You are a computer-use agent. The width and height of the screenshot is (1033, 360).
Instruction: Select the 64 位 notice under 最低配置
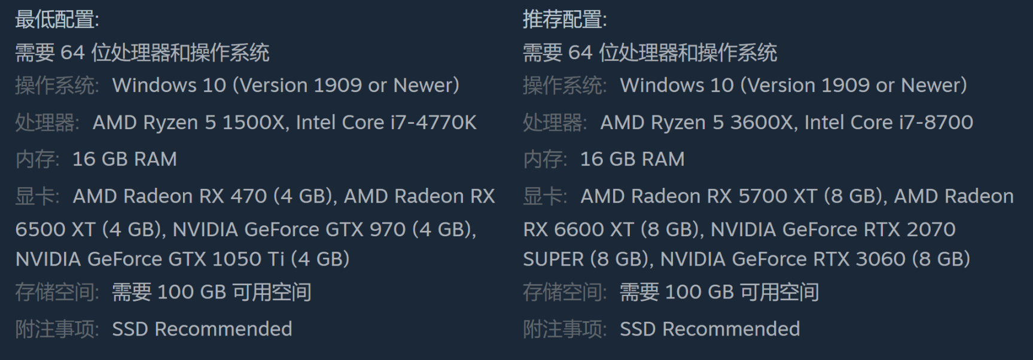tap(142, 53)
